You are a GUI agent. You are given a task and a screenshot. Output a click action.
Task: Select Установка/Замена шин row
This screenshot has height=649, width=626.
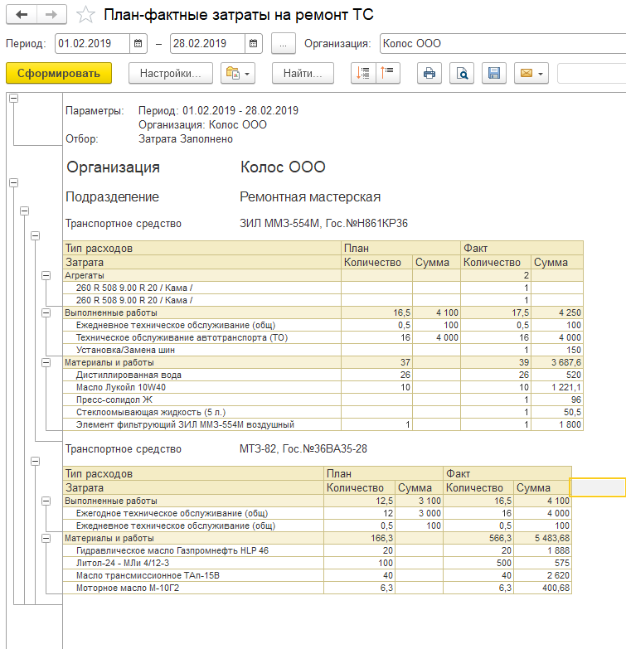coord(323,350)
